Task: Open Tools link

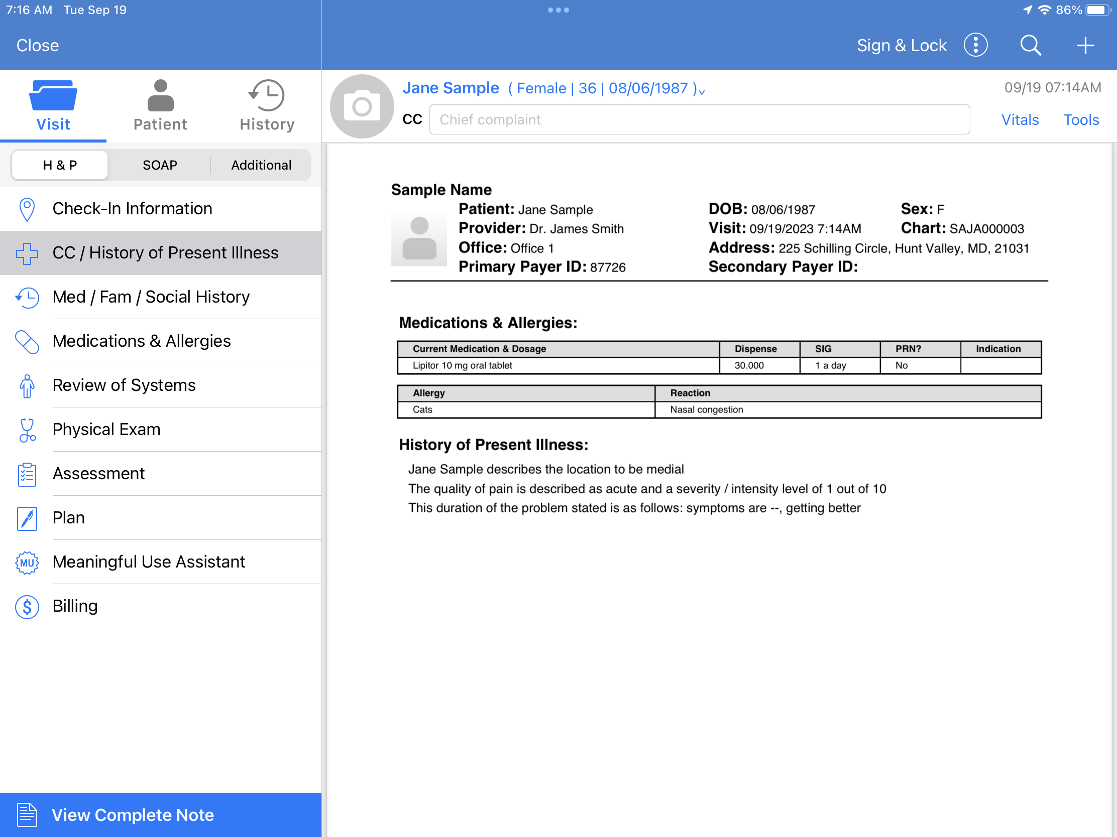Action: 1081,119
